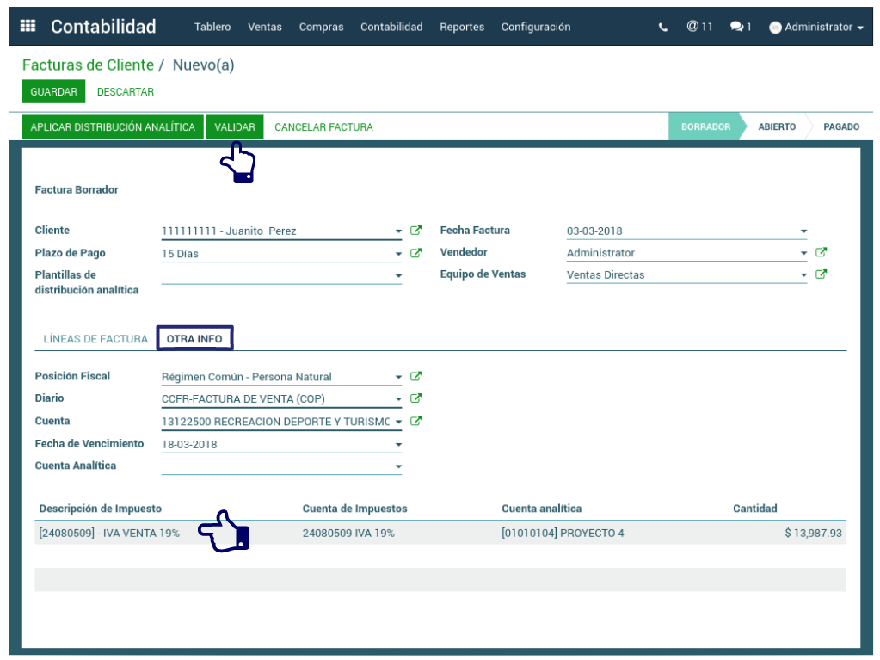Open the Administrator user menu

816,28
